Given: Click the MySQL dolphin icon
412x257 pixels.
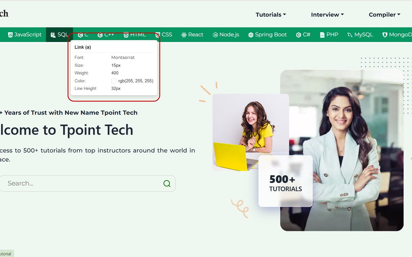Looking at the screenshot, I should (x=350, y=35).
